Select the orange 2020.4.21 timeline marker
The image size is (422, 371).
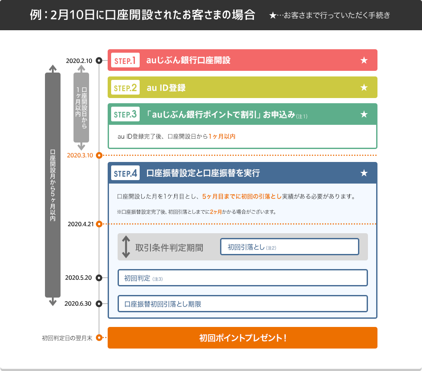click(99, 224)
